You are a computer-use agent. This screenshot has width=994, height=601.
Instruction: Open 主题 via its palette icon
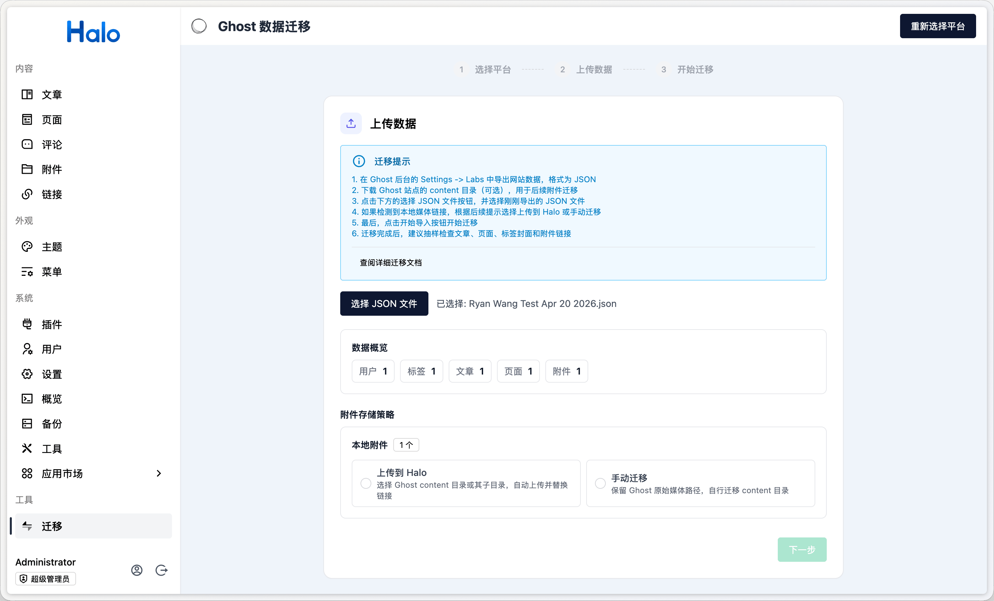point(27,247)
